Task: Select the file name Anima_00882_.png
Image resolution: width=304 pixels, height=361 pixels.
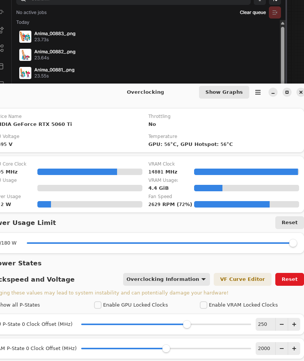Action: click(55, 52)
